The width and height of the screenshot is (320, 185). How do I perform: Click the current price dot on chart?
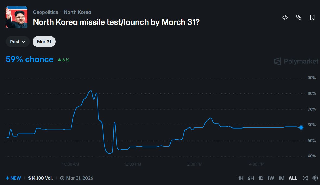(301, 127)
